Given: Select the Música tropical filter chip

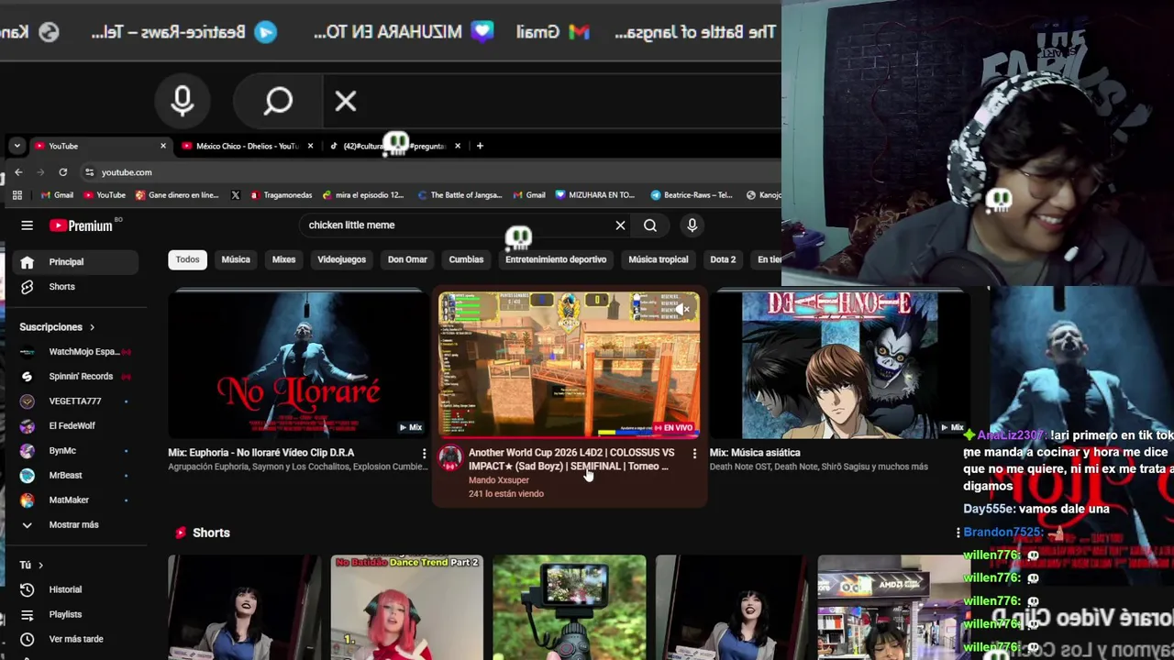Looking at the screenshot, I should 659,259.
